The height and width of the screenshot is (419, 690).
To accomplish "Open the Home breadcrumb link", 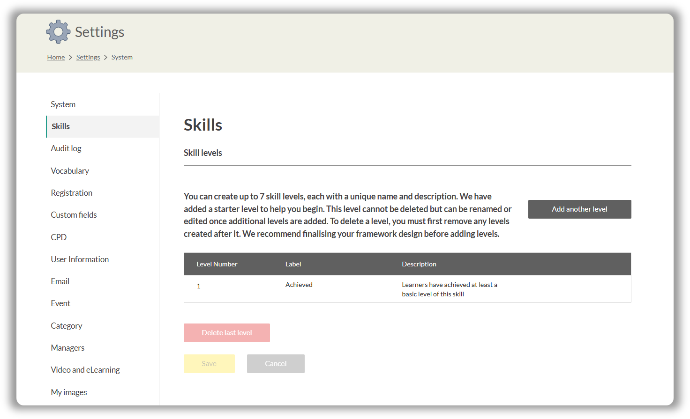I will (x=56, y=57).
